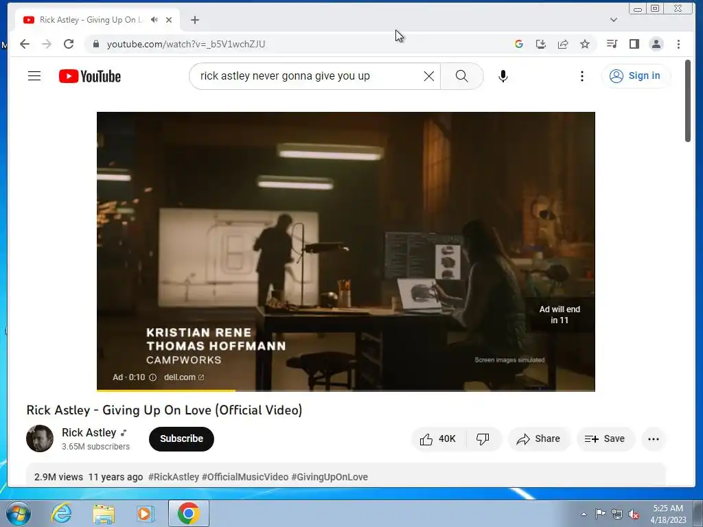Submit search with magnifier button
Screen dimensions: 703x527
(462, 76)
